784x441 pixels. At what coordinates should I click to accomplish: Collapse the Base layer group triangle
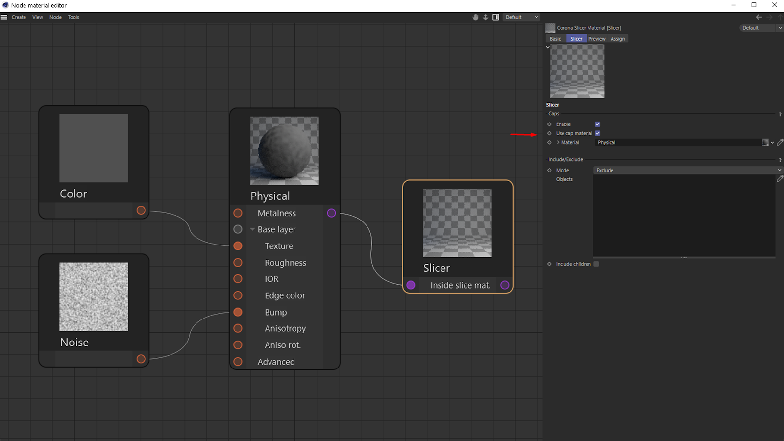(252, 229)
